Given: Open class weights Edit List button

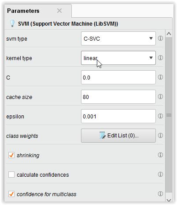Looking at the screenshot, I should [118, 136].
